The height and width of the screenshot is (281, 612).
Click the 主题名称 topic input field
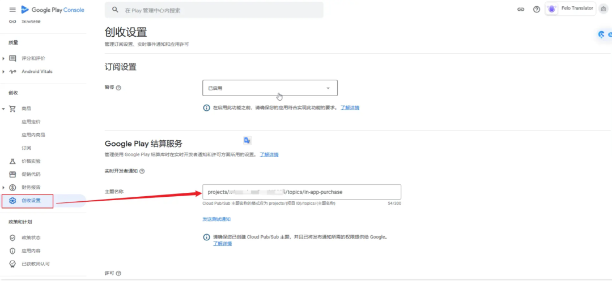[301, 192]
